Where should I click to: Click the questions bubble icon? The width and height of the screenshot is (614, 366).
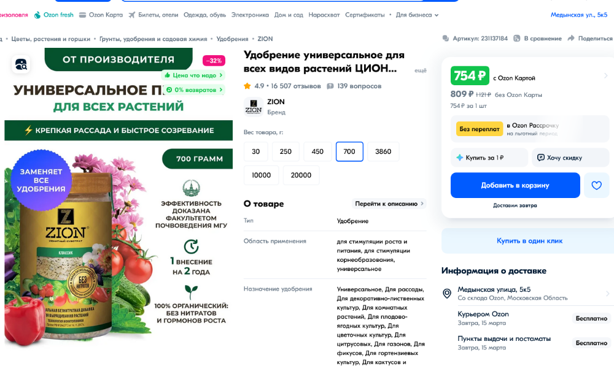point(330,86)
